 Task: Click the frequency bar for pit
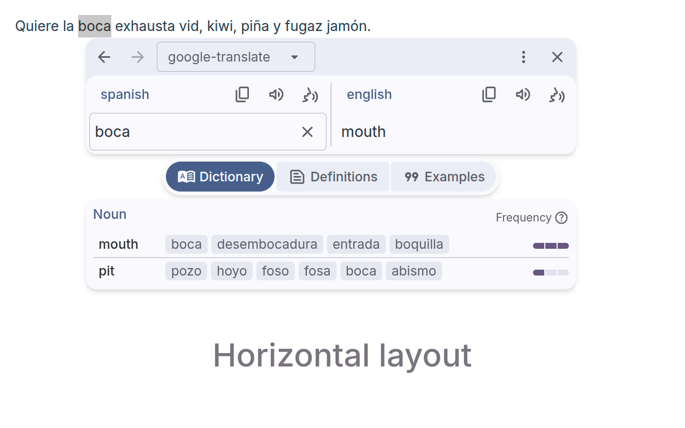click(551, 273)
